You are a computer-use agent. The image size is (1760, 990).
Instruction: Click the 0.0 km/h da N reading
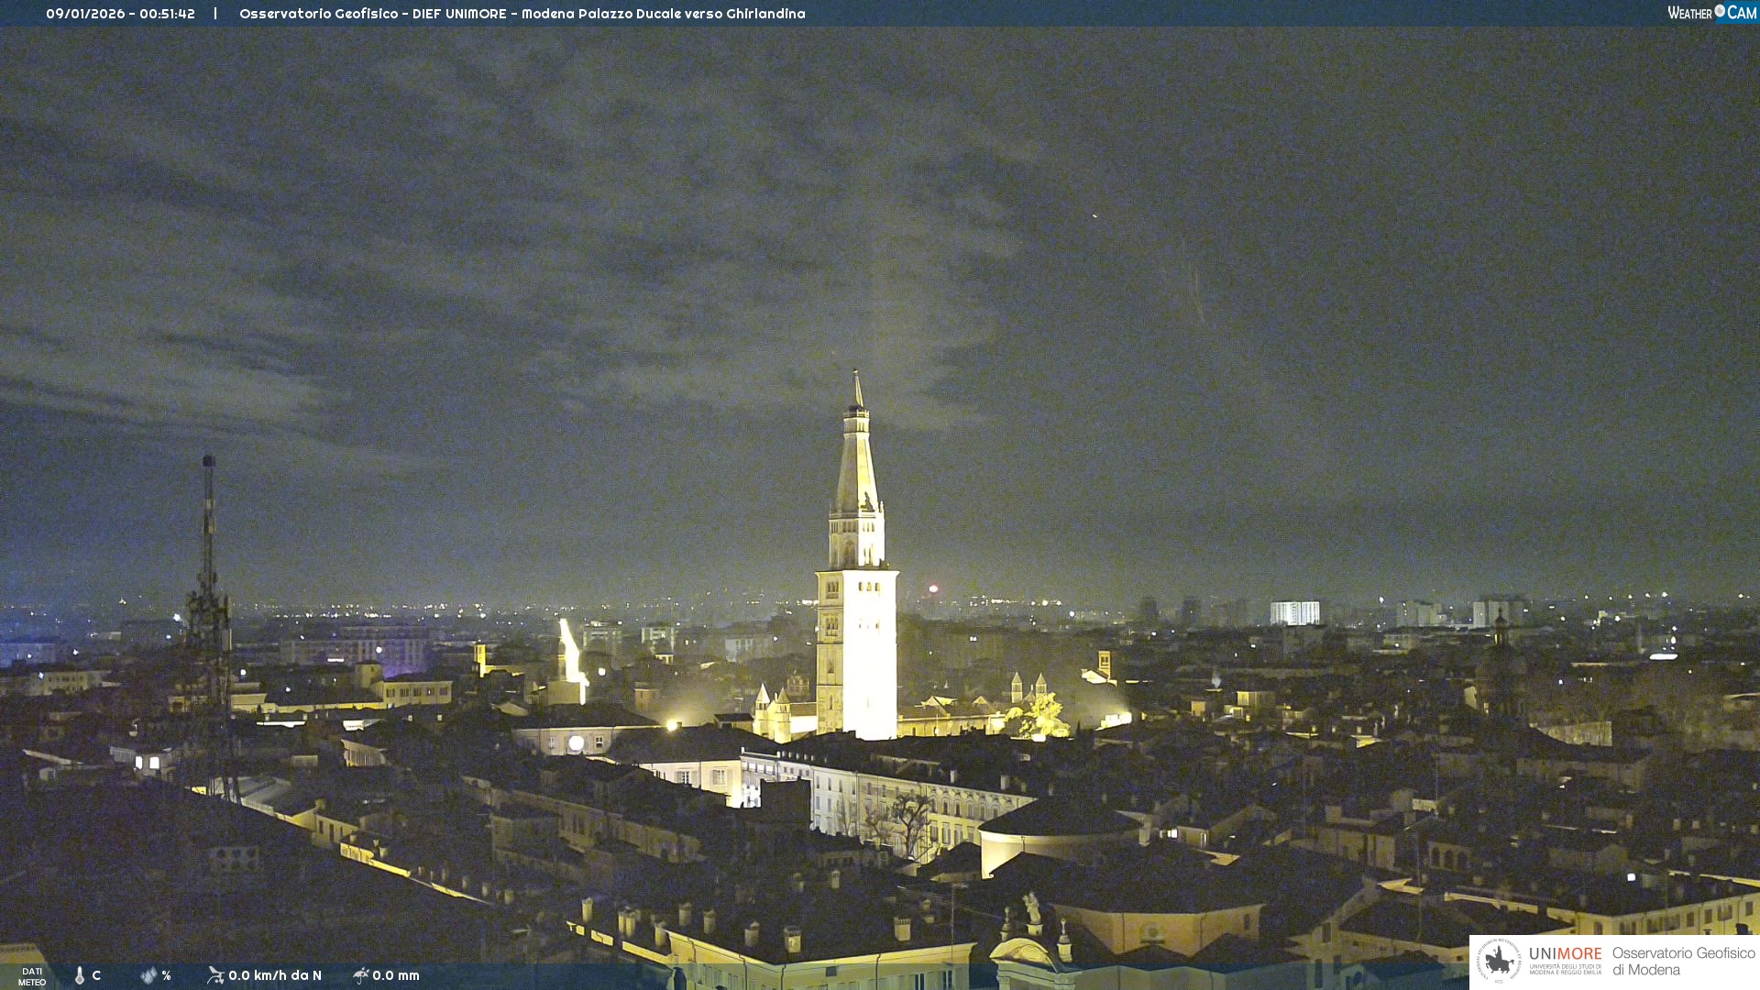275,975
